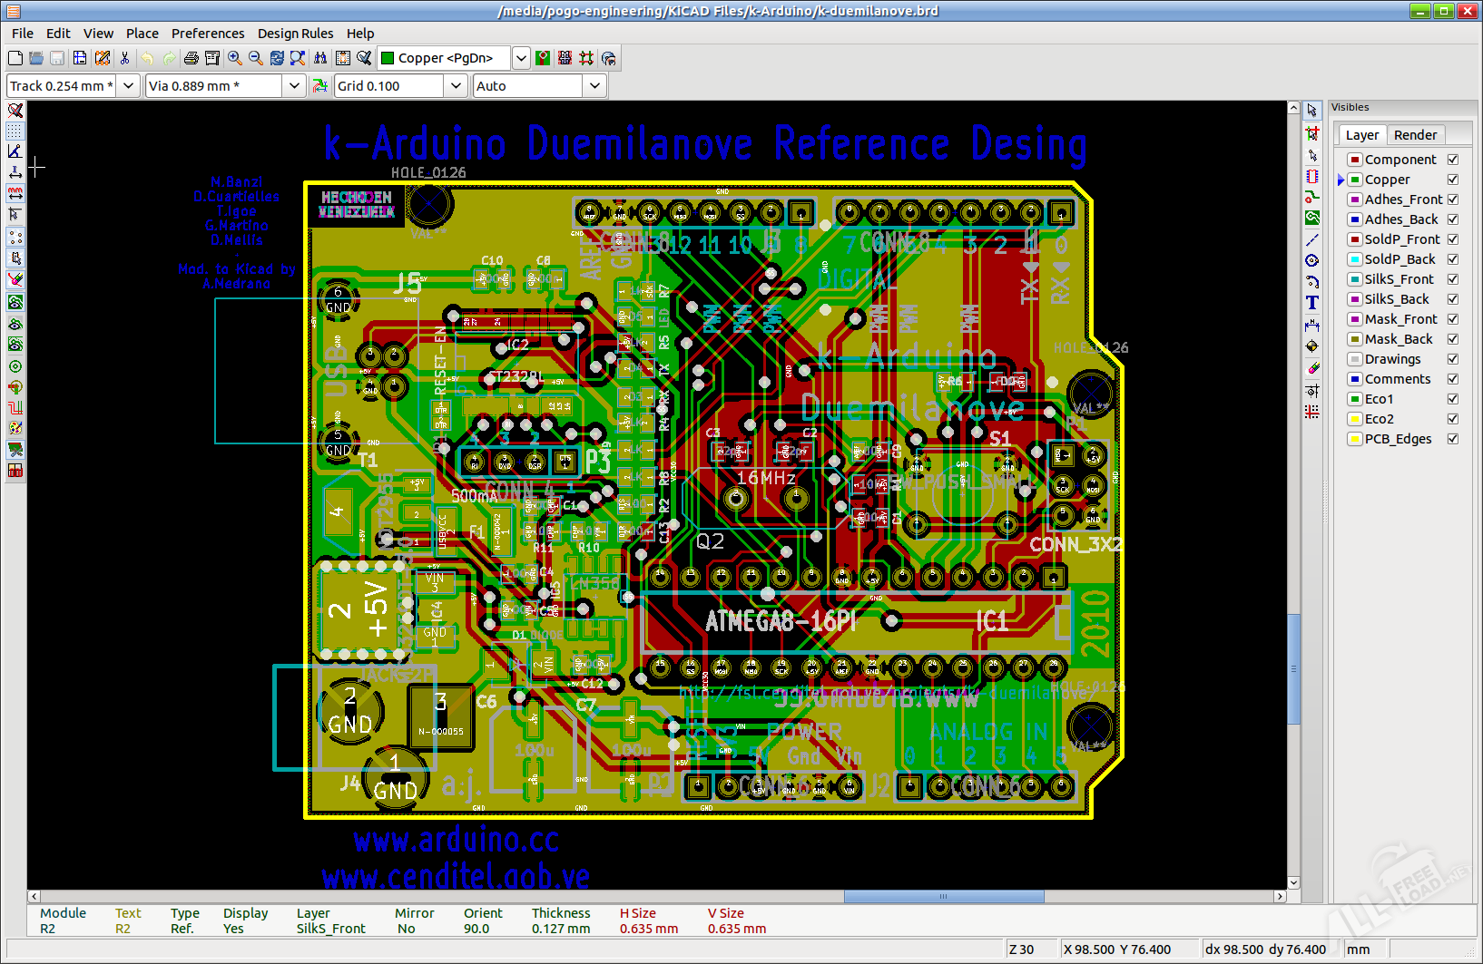Click the Adhes_Front layer color swatch
The image size is (1483, 964).
tap(1355, 200)
